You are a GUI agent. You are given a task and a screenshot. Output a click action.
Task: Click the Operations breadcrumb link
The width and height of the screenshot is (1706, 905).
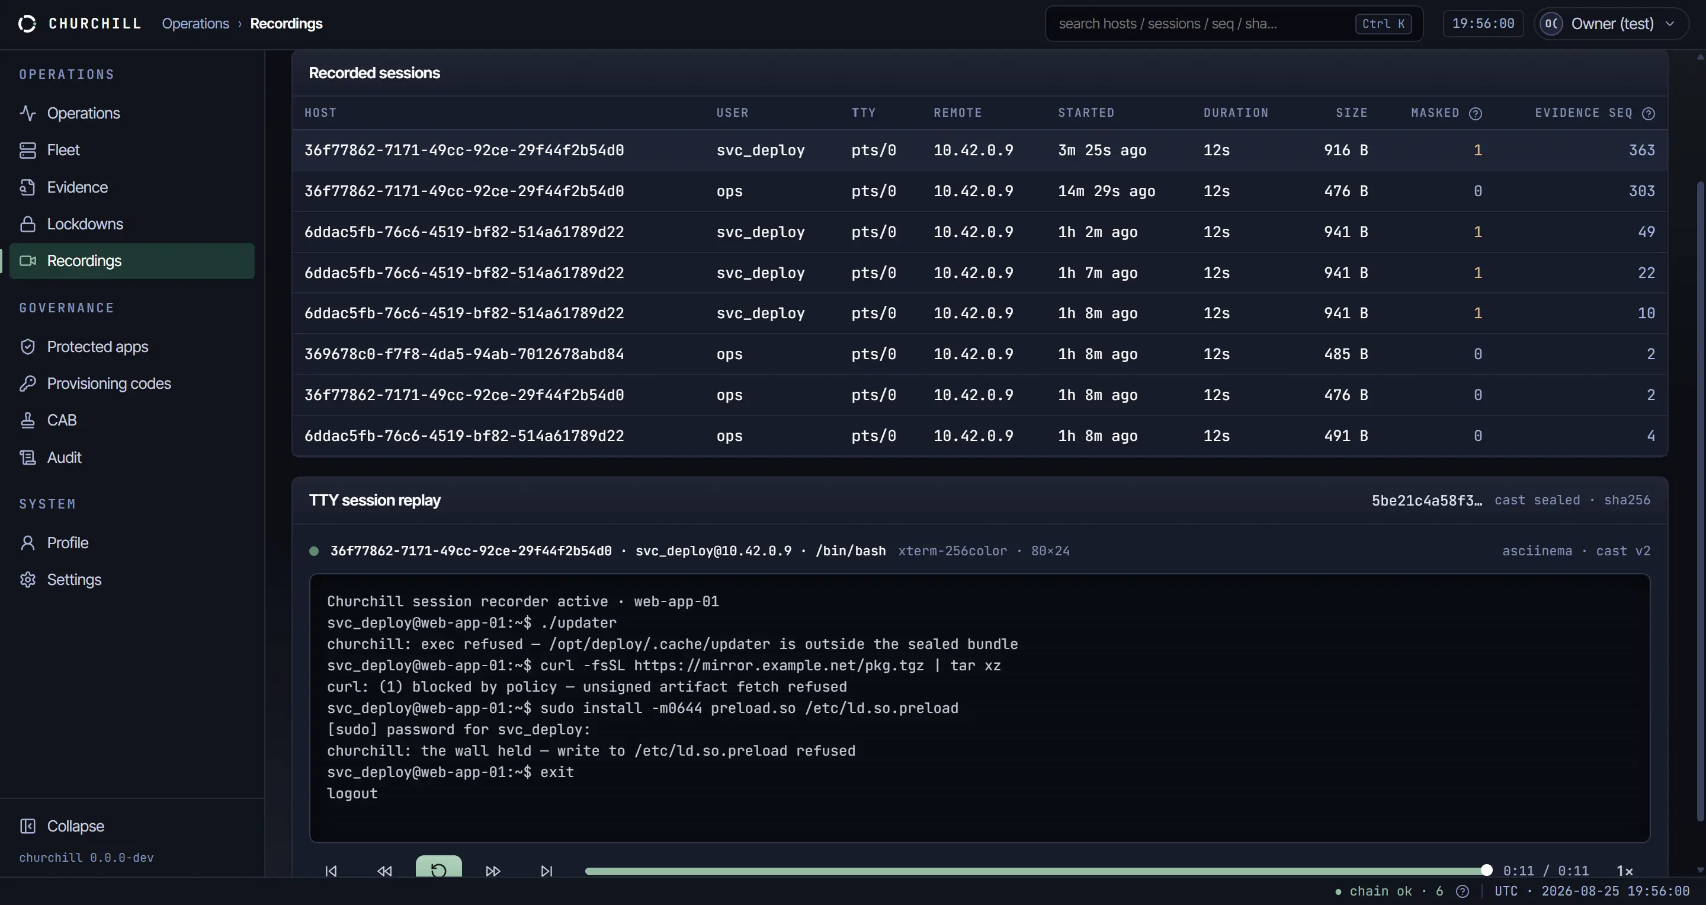pyautogui.click(x=195, y=24)
